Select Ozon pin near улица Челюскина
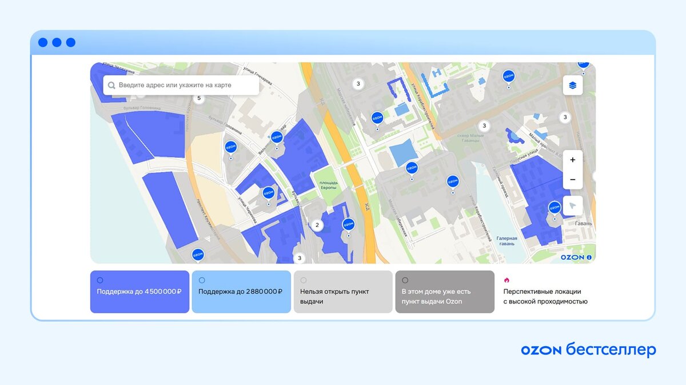Screen dimensions: 686x385 point(268,193)
